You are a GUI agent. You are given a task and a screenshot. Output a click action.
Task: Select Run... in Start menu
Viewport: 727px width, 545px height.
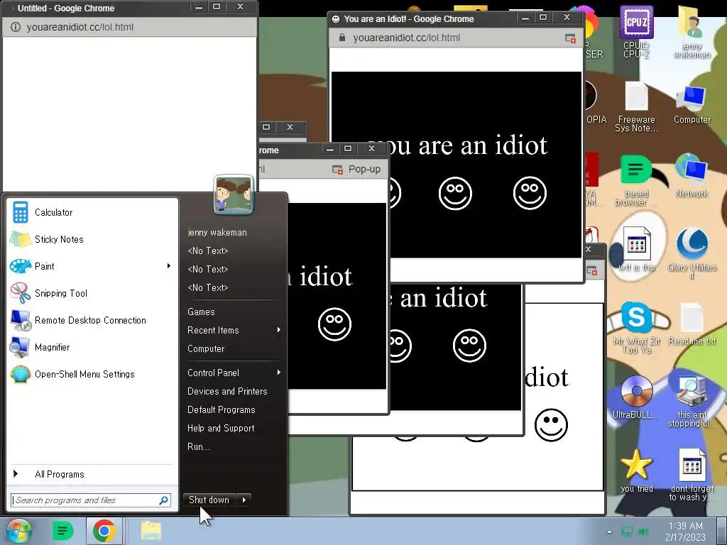(199, 447)
